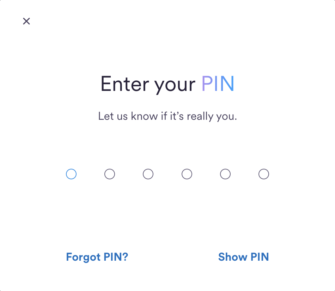Click the "Let us know if it's really you" text
This screenshot has width=335, height=291.
tap(167, 116)
